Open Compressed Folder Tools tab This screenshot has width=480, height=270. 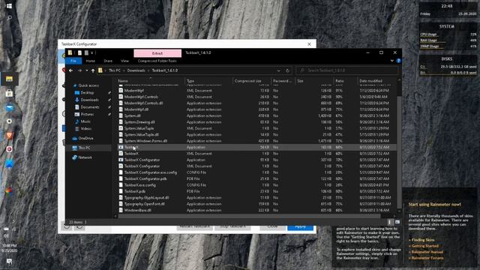tap(157, 61)
